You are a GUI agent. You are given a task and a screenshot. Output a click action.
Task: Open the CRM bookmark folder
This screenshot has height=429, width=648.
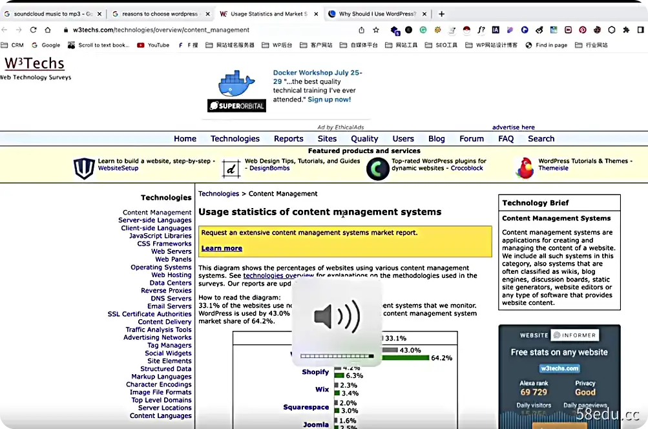click(x=12, y=45)
